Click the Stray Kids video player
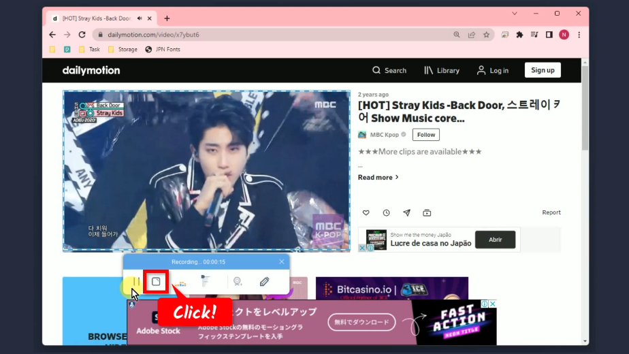Image resolution: width=629 pixels, height=354 pixels. point(206,171)
